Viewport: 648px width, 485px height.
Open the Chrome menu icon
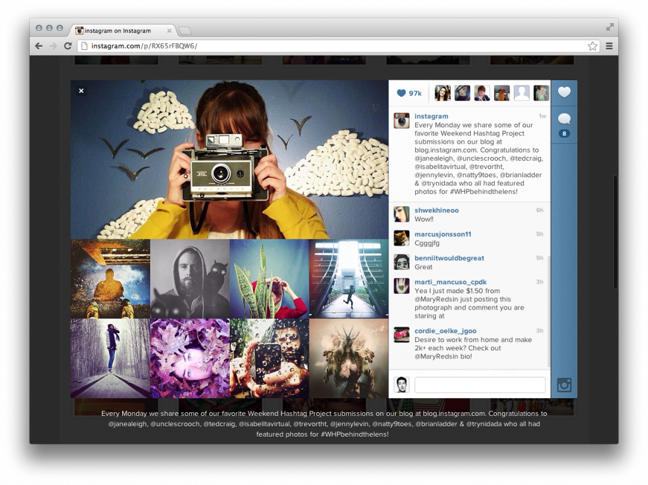coord(609,46)
